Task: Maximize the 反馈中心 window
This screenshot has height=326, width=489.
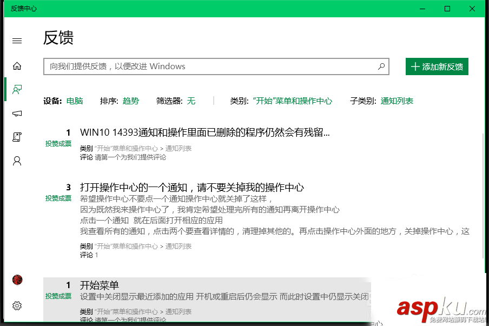Action: [x=447, y=9]
